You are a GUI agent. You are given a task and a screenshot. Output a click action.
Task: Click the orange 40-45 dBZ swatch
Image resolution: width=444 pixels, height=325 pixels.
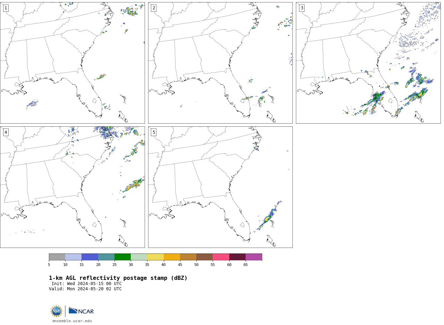click(x=172, y=257)
